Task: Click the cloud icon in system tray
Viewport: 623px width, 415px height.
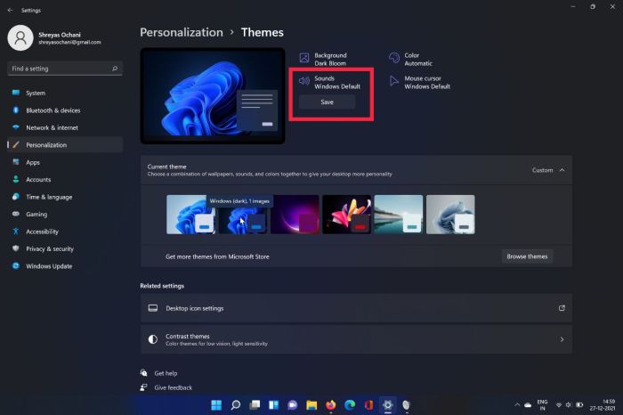Action: pos(528,405)
